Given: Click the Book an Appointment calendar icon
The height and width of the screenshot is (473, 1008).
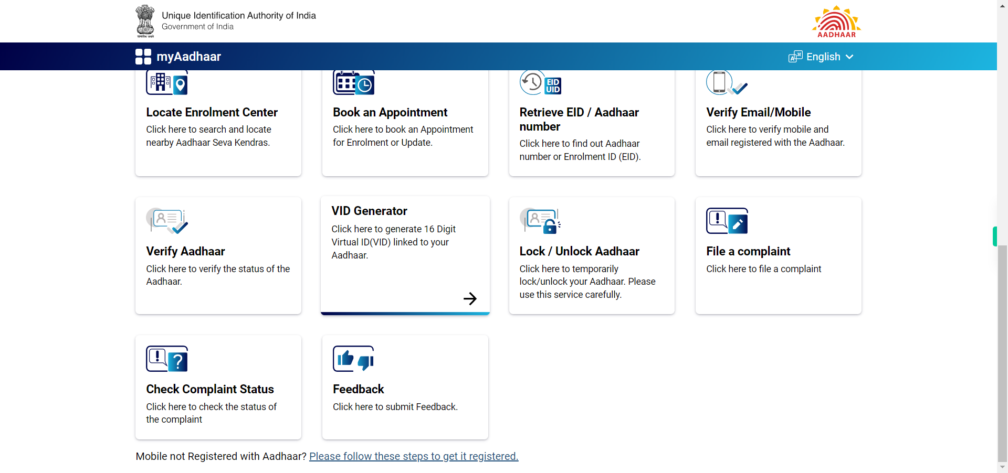Looking at the screenshot, I should [x=354, y=83].
